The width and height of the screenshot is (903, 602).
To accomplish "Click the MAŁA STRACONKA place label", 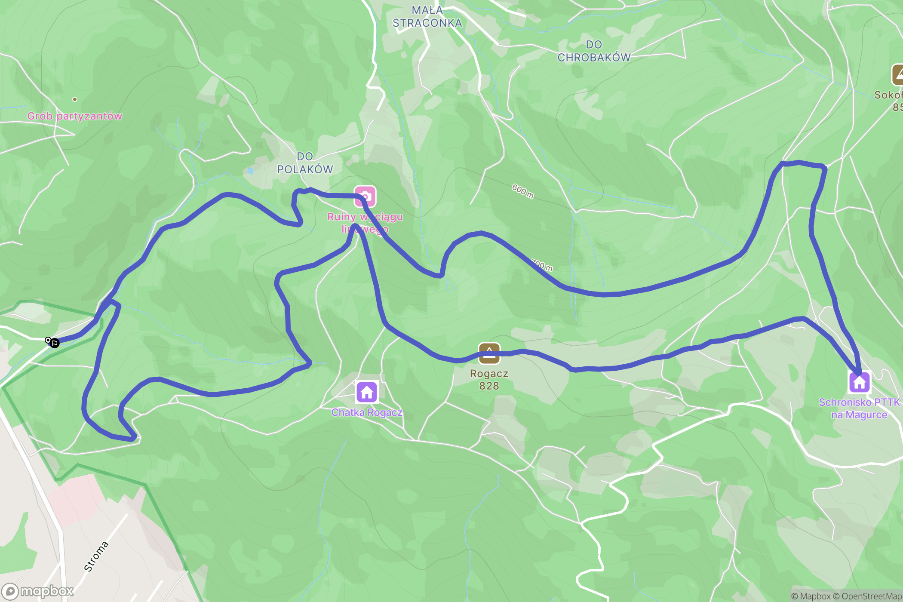I will [427, 17].
